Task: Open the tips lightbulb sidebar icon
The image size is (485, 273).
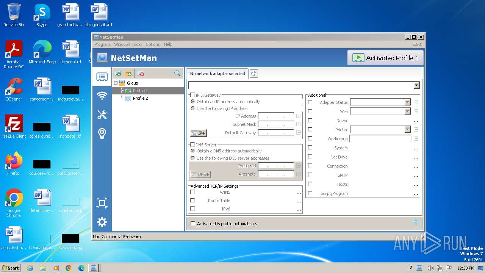Action: click(x=102, y=133)
